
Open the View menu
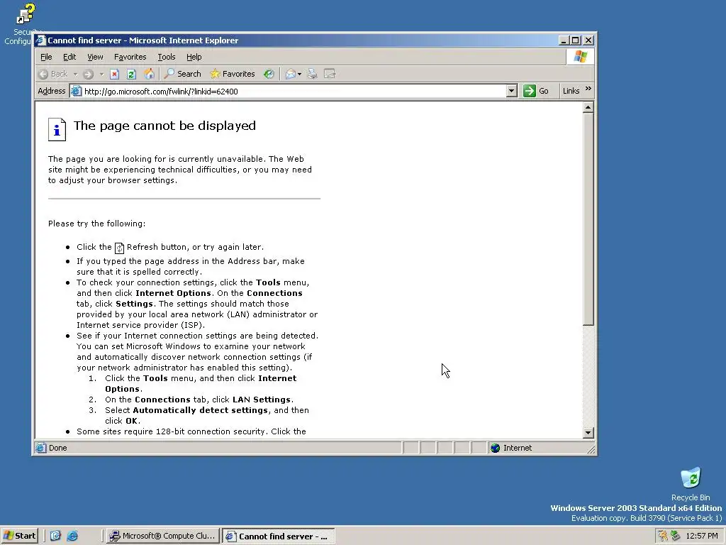point(95,57)
